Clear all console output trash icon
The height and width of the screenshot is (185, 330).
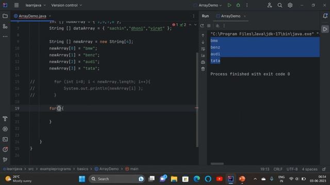[203, 69]
